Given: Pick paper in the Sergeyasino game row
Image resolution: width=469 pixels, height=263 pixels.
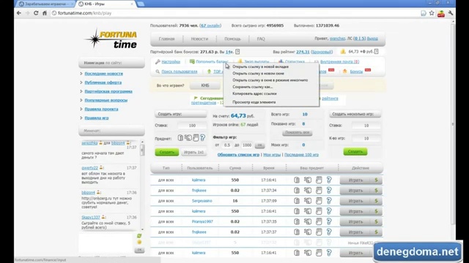Looking at the screenshot, I should pos(319,201).
